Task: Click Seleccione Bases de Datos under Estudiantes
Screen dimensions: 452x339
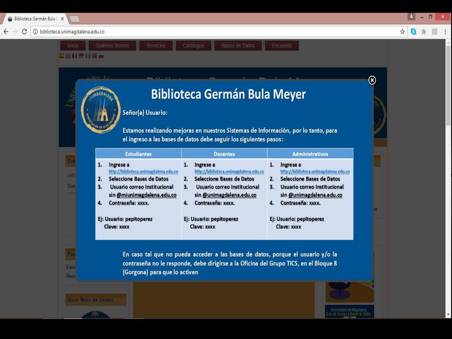Action: (x=138, y=179)
